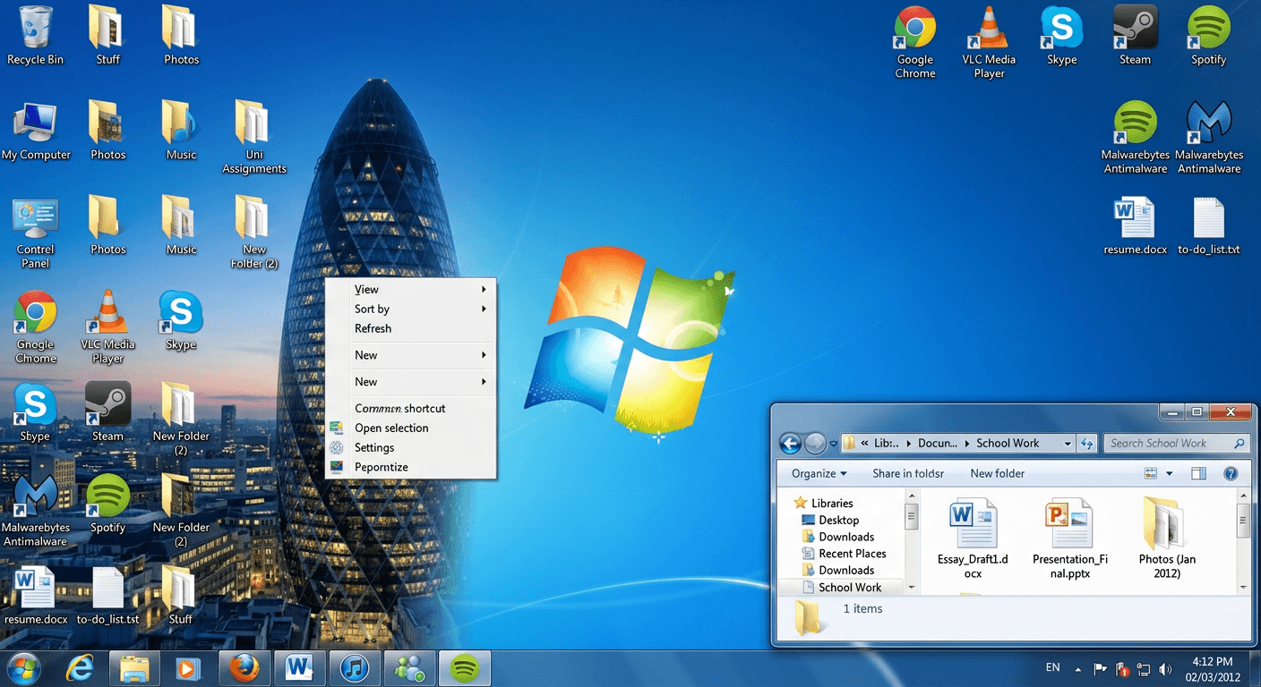The image size is (1261, 687).
Task: Launch Internet Explorer from the taskbar
Action: [80, 668]
